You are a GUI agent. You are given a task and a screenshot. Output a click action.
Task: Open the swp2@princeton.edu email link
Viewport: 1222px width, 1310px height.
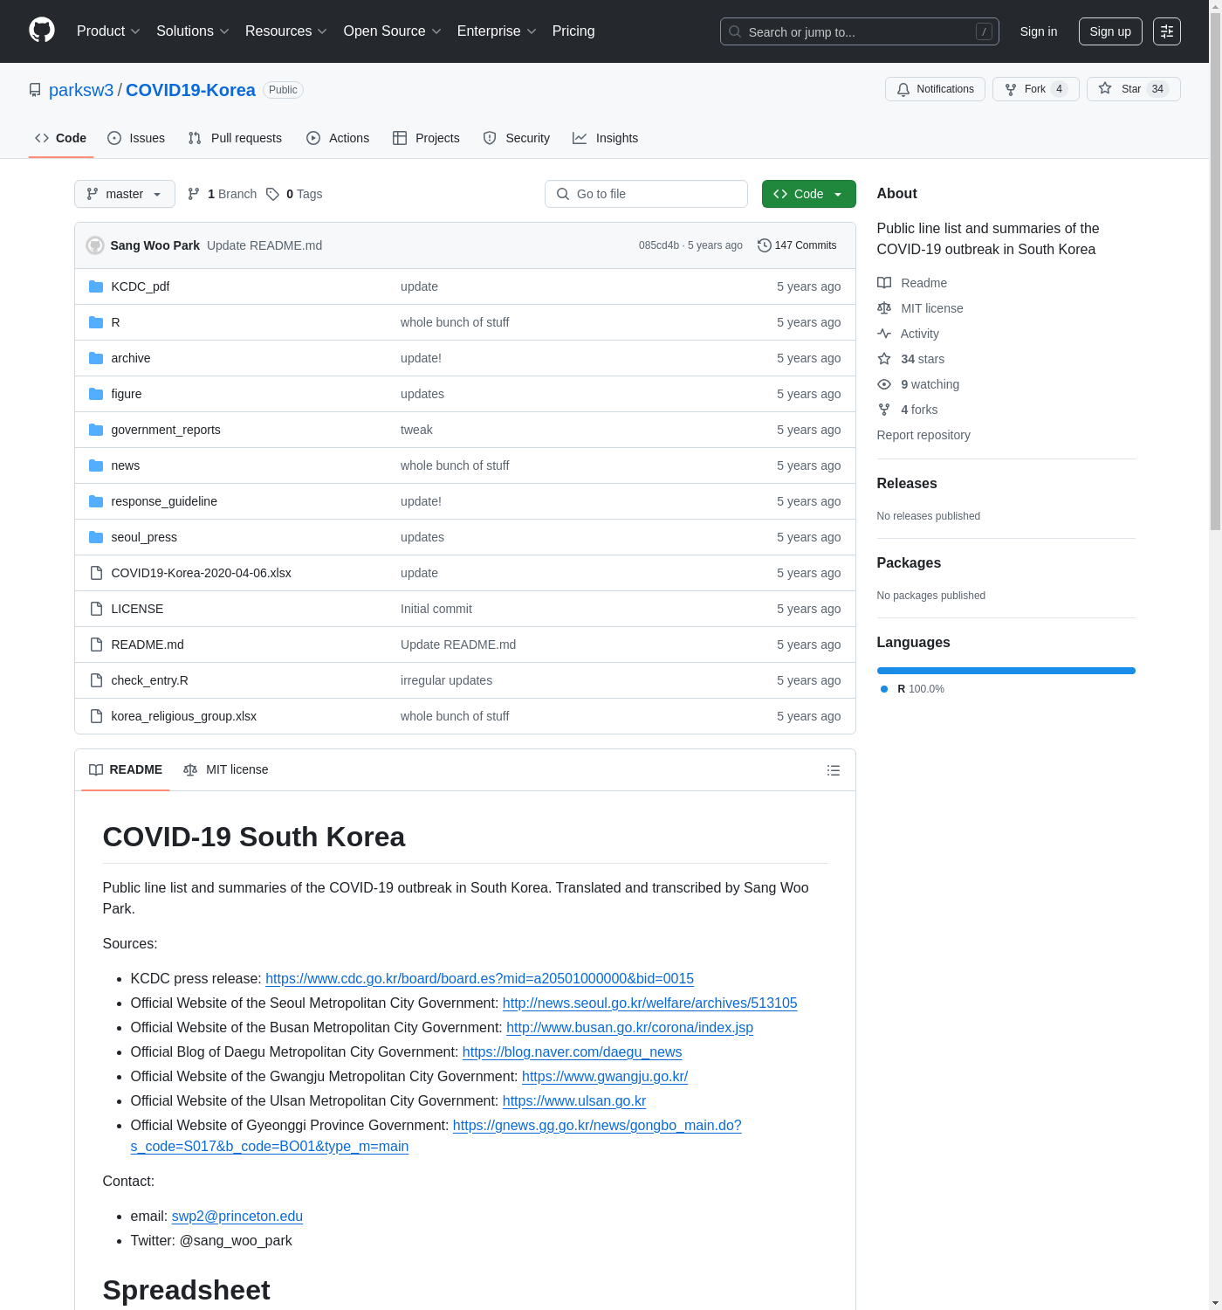(237, 1216)
